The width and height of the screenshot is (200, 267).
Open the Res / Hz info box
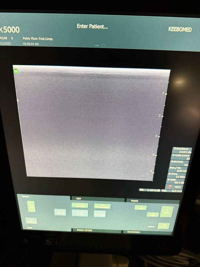(178, 169)
